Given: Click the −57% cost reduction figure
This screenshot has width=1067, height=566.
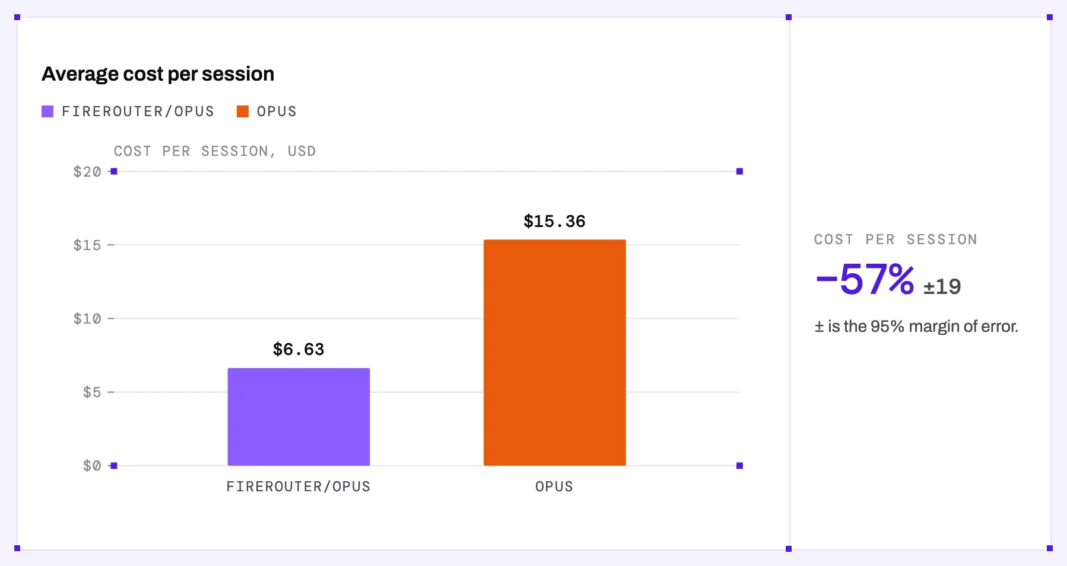Looking at the screenshot, I should pos(865,279).
